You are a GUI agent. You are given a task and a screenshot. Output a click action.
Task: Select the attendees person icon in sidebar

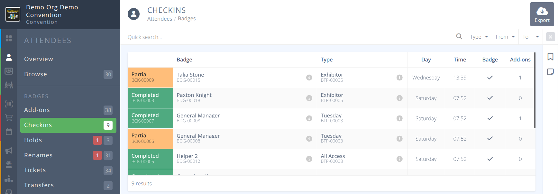9,57
